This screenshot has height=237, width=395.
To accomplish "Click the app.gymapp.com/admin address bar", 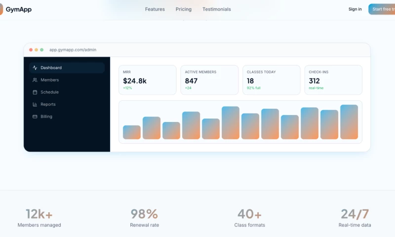I will tap(73, 50).
